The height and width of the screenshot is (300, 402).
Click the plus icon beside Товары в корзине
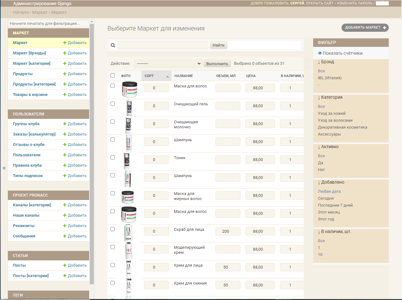tap(65, 95)
